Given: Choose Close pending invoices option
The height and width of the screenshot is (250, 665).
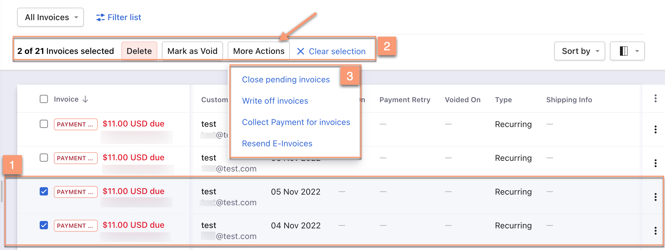Looking at the screenshot, I should 286,79.
